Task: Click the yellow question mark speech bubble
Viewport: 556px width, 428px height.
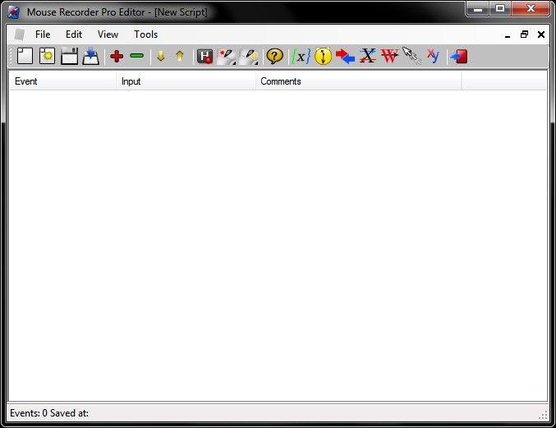Action: tap(275, 56)
